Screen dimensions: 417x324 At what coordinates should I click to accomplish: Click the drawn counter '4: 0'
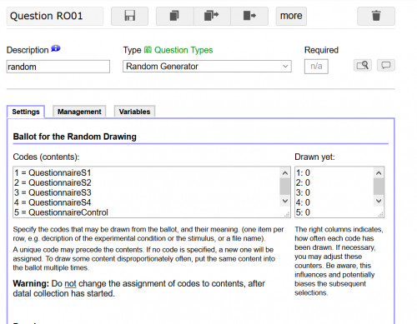tap(303, 202)
